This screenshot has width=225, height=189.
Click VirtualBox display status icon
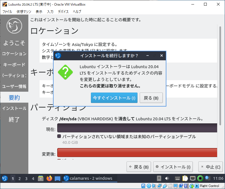[x=175, y=186]
